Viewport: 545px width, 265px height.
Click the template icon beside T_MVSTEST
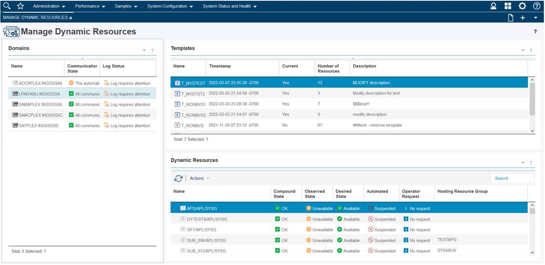177,83
